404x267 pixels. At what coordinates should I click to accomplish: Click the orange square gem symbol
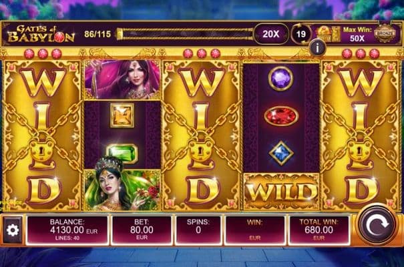pyautogui.click(x=122, y=115)
